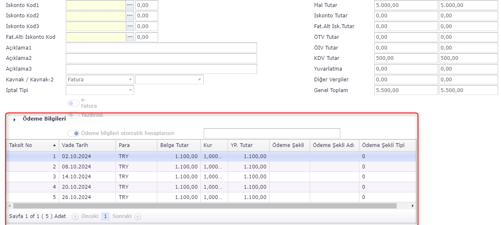Click into the Açıklama3 text field
The height and width of the screenshot is (225, 501).
(x=161, y=69)
